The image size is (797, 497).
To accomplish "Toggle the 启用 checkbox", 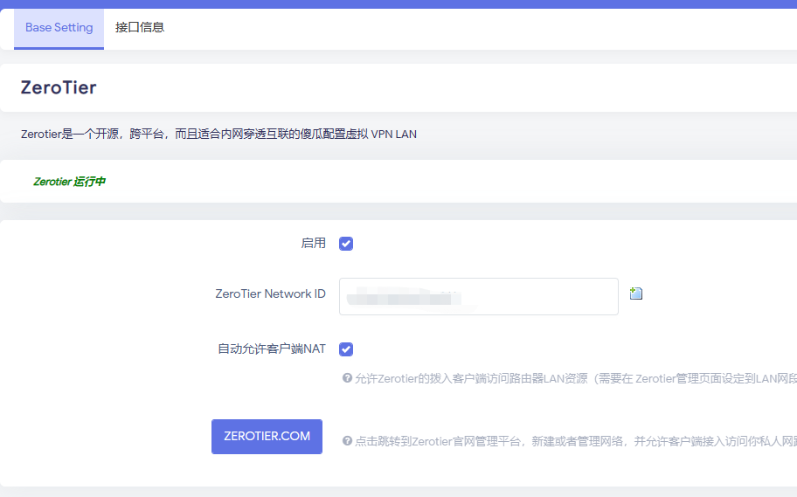I will tap(346, 244).
